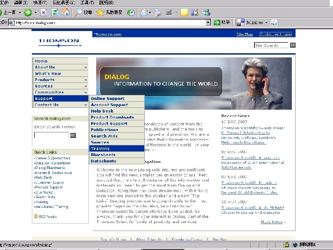Click the Edit page toolbar icon
333x250 pixels.
pyautogui.click(x=169, y=12)
